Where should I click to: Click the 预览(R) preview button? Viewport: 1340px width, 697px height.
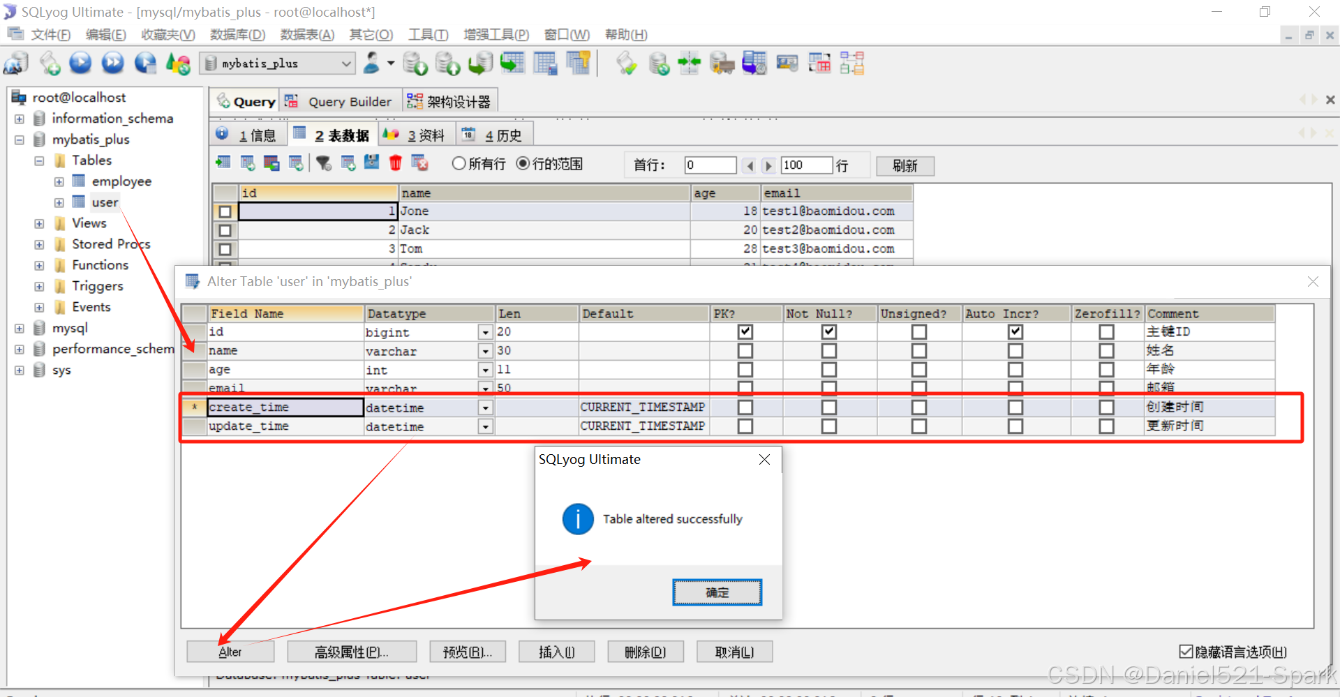tap(468, 652)
